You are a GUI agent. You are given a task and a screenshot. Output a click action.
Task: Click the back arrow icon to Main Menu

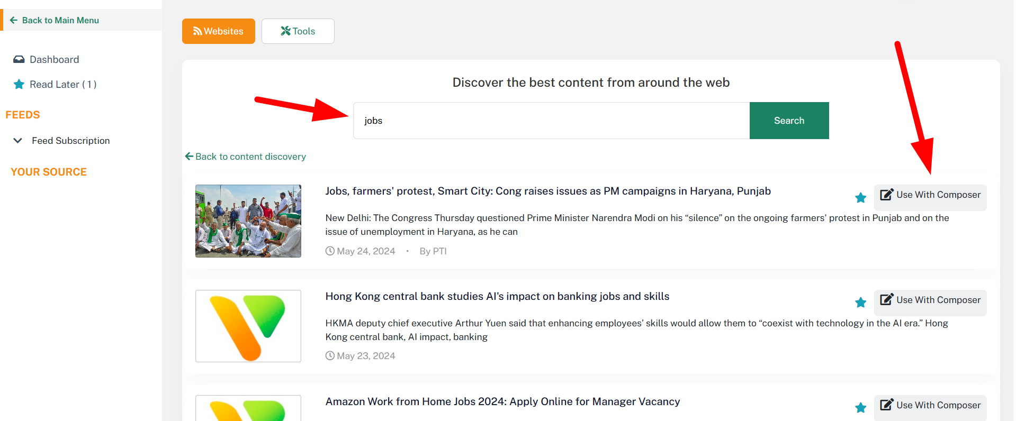(14, 20)
